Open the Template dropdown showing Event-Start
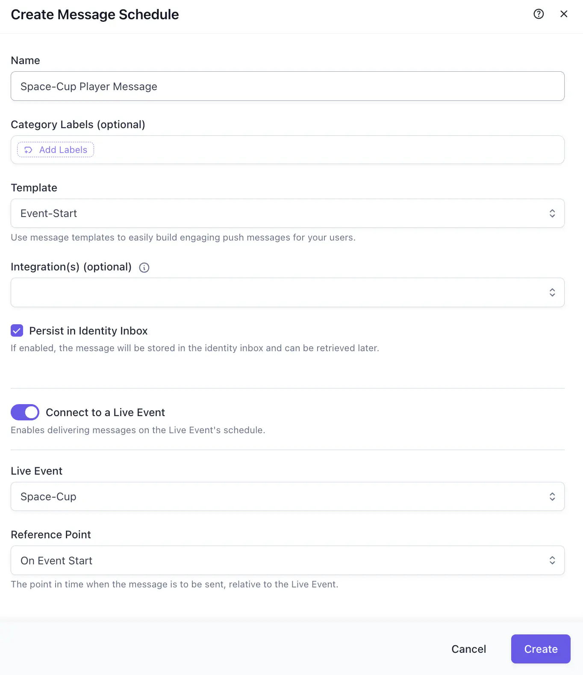The width and height of the screenshot is (583, 675). click(x=287, y=213)
